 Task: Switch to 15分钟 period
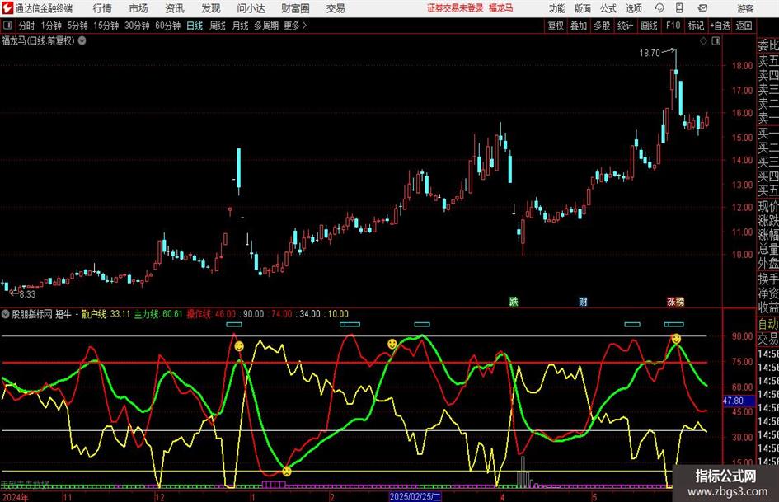(106, 26)
